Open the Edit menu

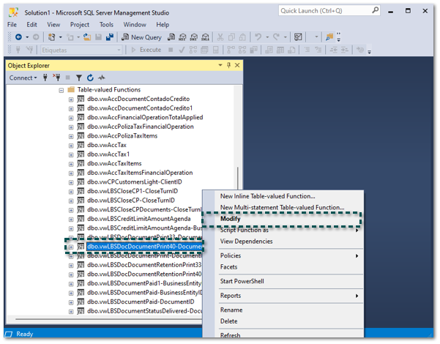point(31,25)
